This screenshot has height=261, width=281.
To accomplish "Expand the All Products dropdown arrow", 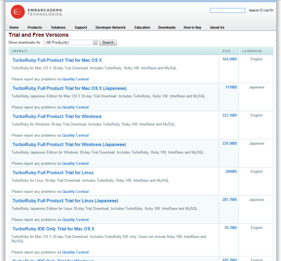I will [x=95, y=42].
